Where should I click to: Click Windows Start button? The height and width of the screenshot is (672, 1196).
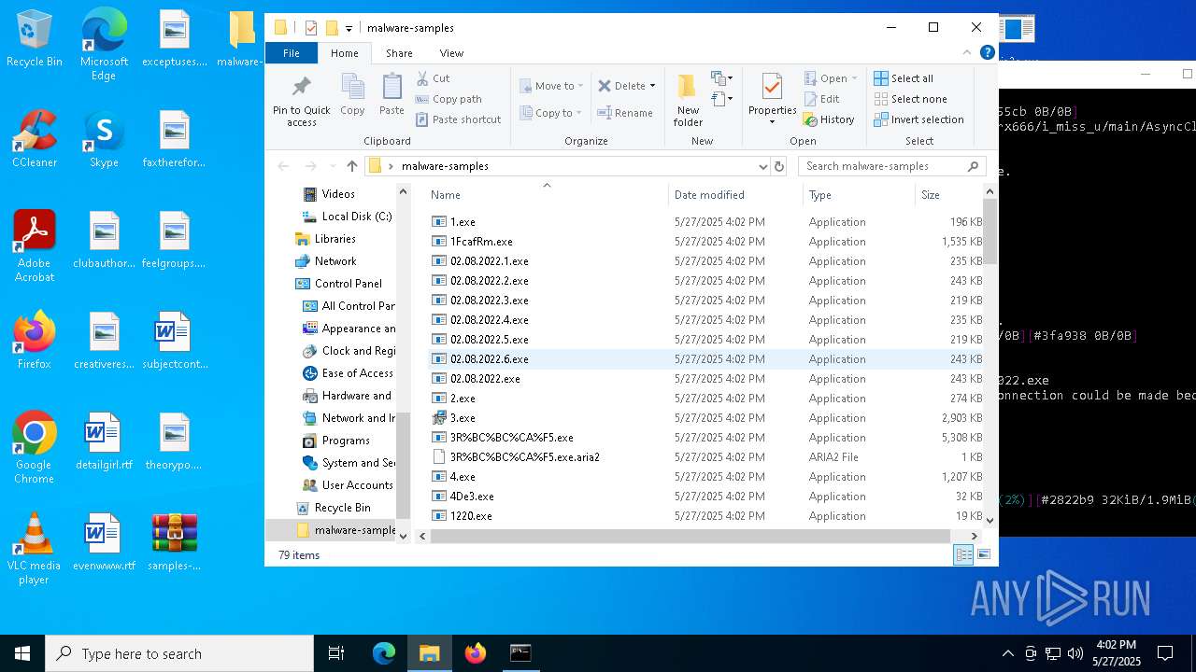point(22,653)
